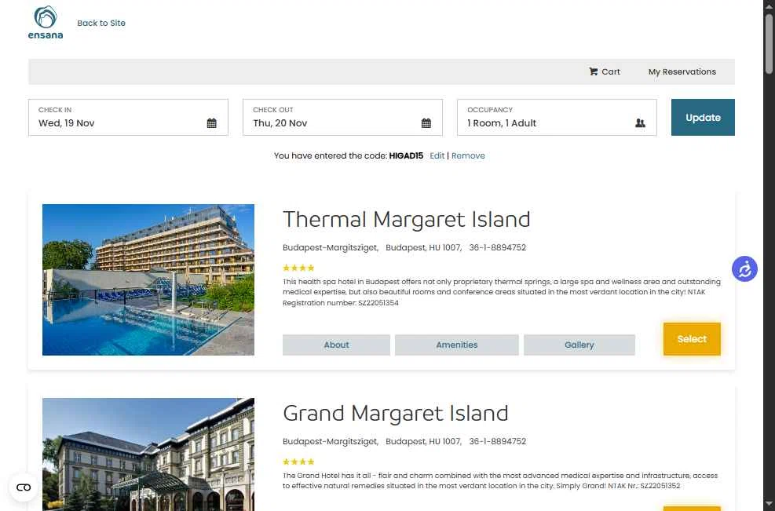Edit the promo code HIGAD15
Viewport: 775px width, 511px height.
[x=437, y=155]
